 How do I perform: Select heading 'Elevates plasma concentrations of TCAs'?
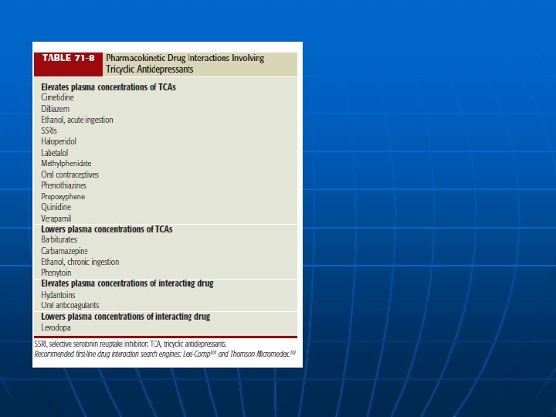(x=109, y=86)
